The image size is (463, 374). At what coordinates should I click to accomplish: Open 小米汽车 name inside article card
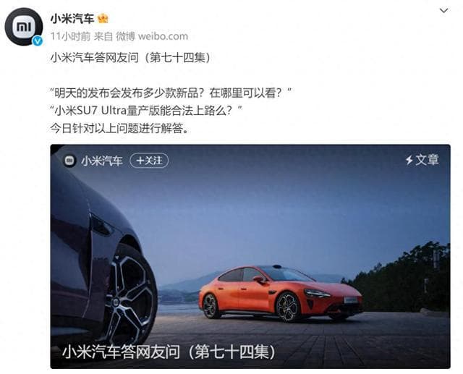pos(102,161)
